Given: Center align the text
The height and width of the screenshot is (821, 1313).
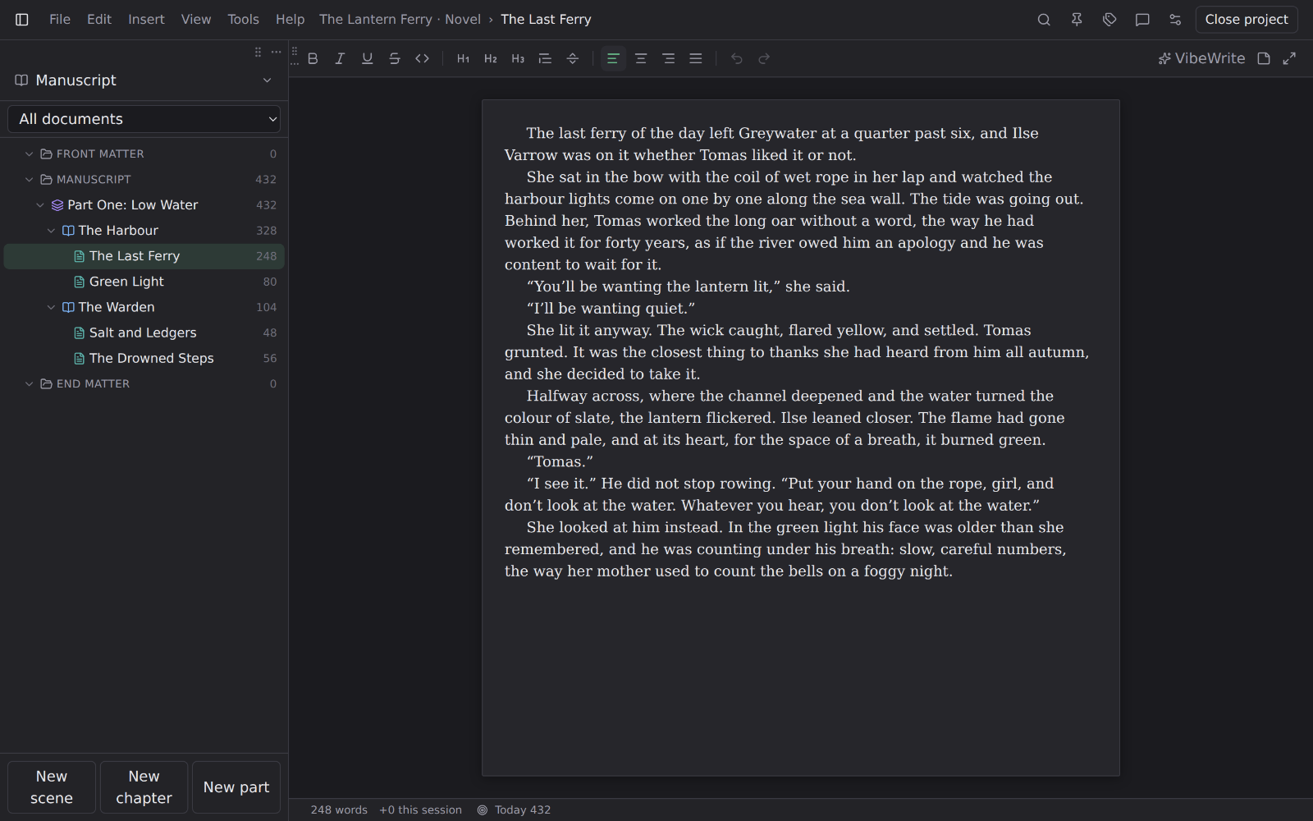Looking at the screenshot, I should tap(641, 58).
